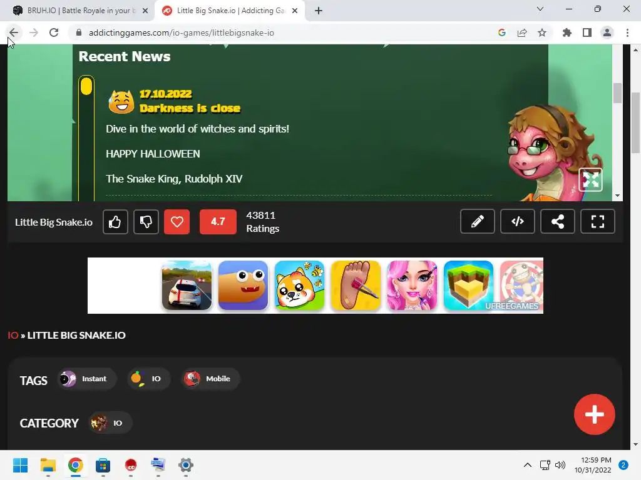Viewport: 641px width, 480px height.
Task: Click the Darkness is close news headline
Action: pyautogui.click(x=190, y=108)
